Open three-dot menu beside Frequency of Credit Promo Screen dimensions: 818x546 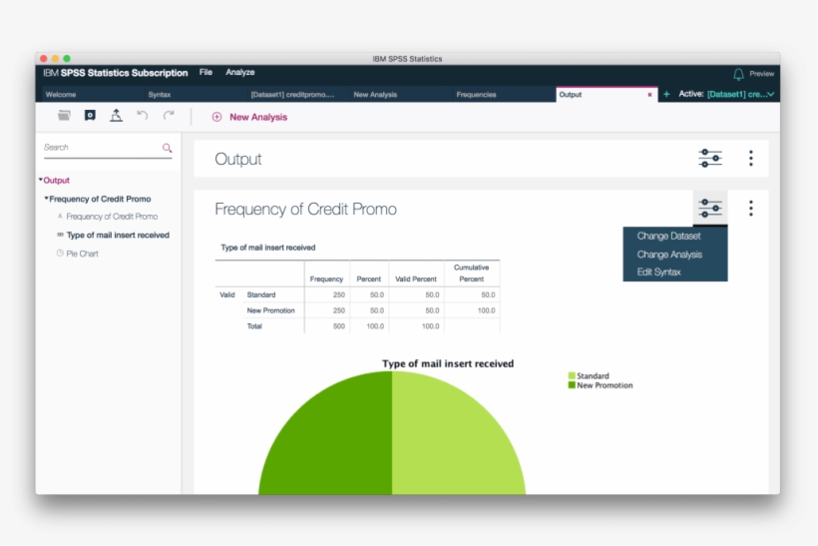(x=751, y=209)
